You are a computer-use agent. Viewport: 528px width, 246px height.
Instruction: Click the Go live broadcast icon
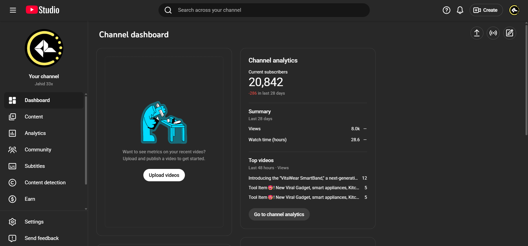(493, 33)
